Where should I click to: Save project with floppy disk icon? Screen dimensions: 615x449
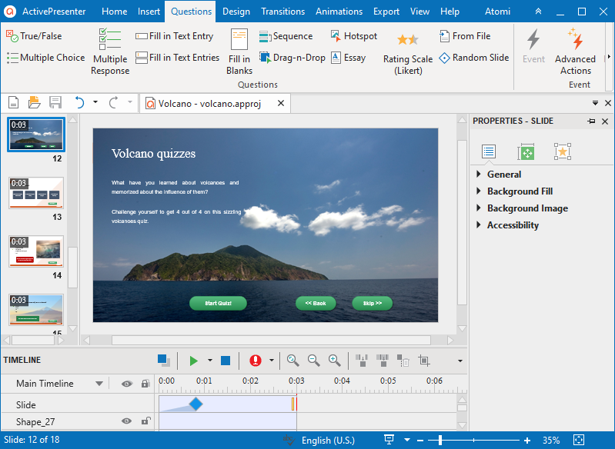(x=55, y=103)
